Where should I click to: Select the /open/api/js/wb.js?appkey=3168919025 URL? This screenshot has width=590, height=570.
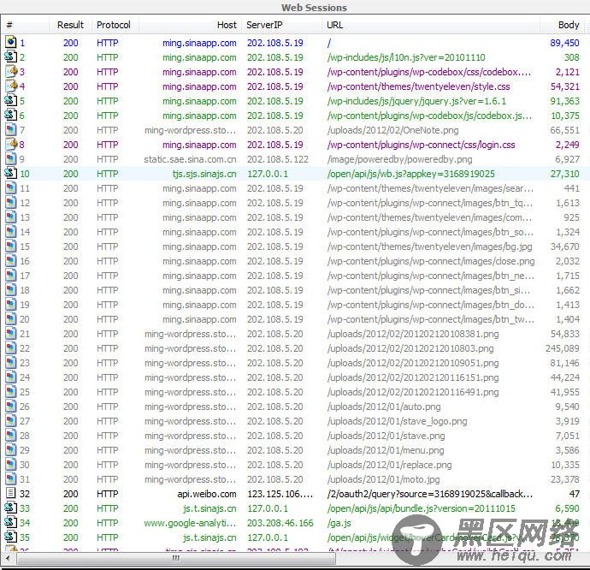(411, 174)
